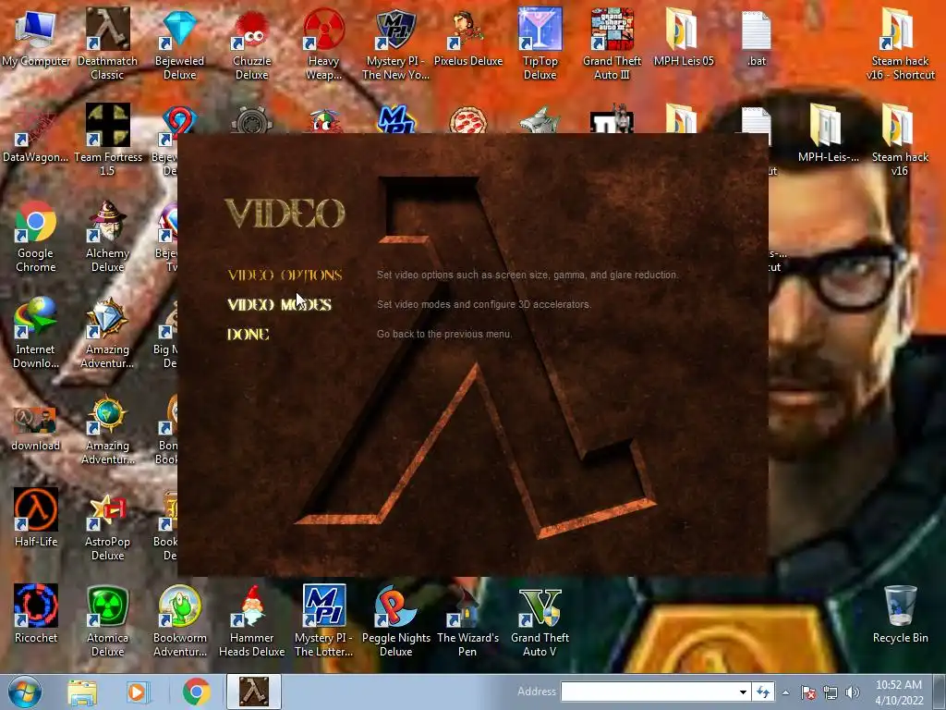Show hidden system tray icons

point(785,692)
